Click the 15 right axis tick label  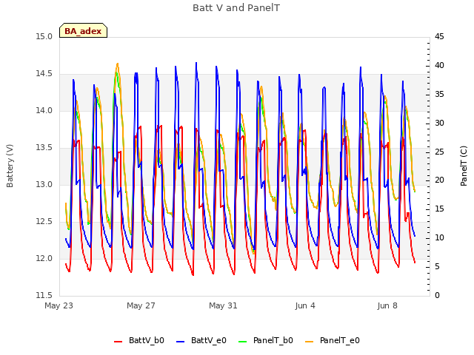439,209
